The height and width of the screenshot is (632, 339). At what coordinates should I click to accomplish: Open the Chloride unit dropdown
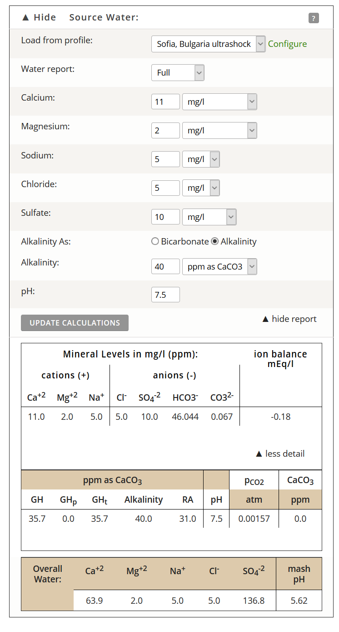201,188
